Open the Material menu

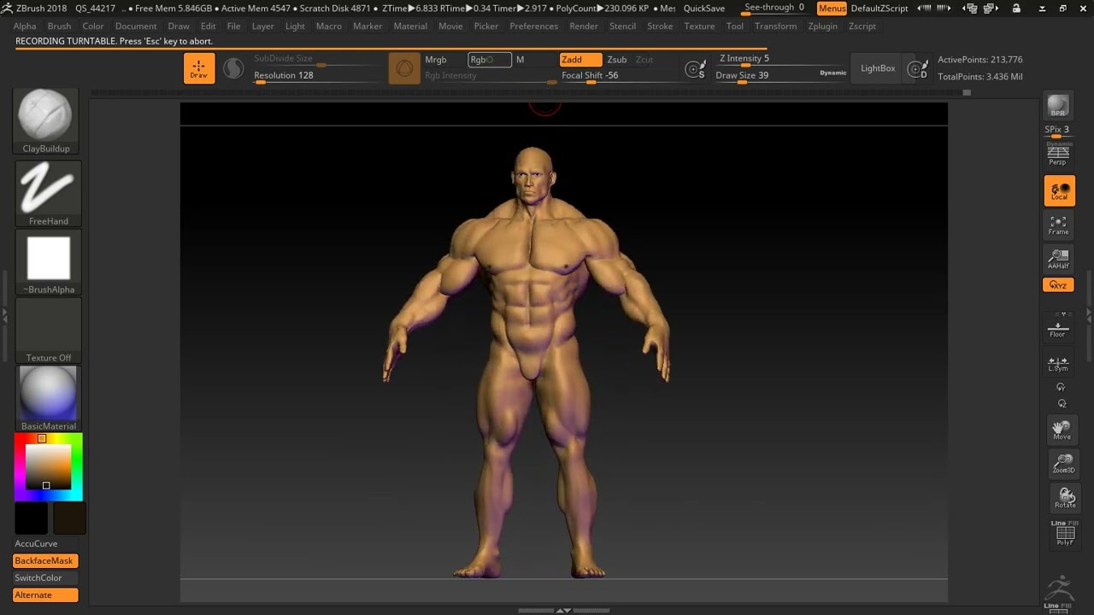click(x=410, y=26)
